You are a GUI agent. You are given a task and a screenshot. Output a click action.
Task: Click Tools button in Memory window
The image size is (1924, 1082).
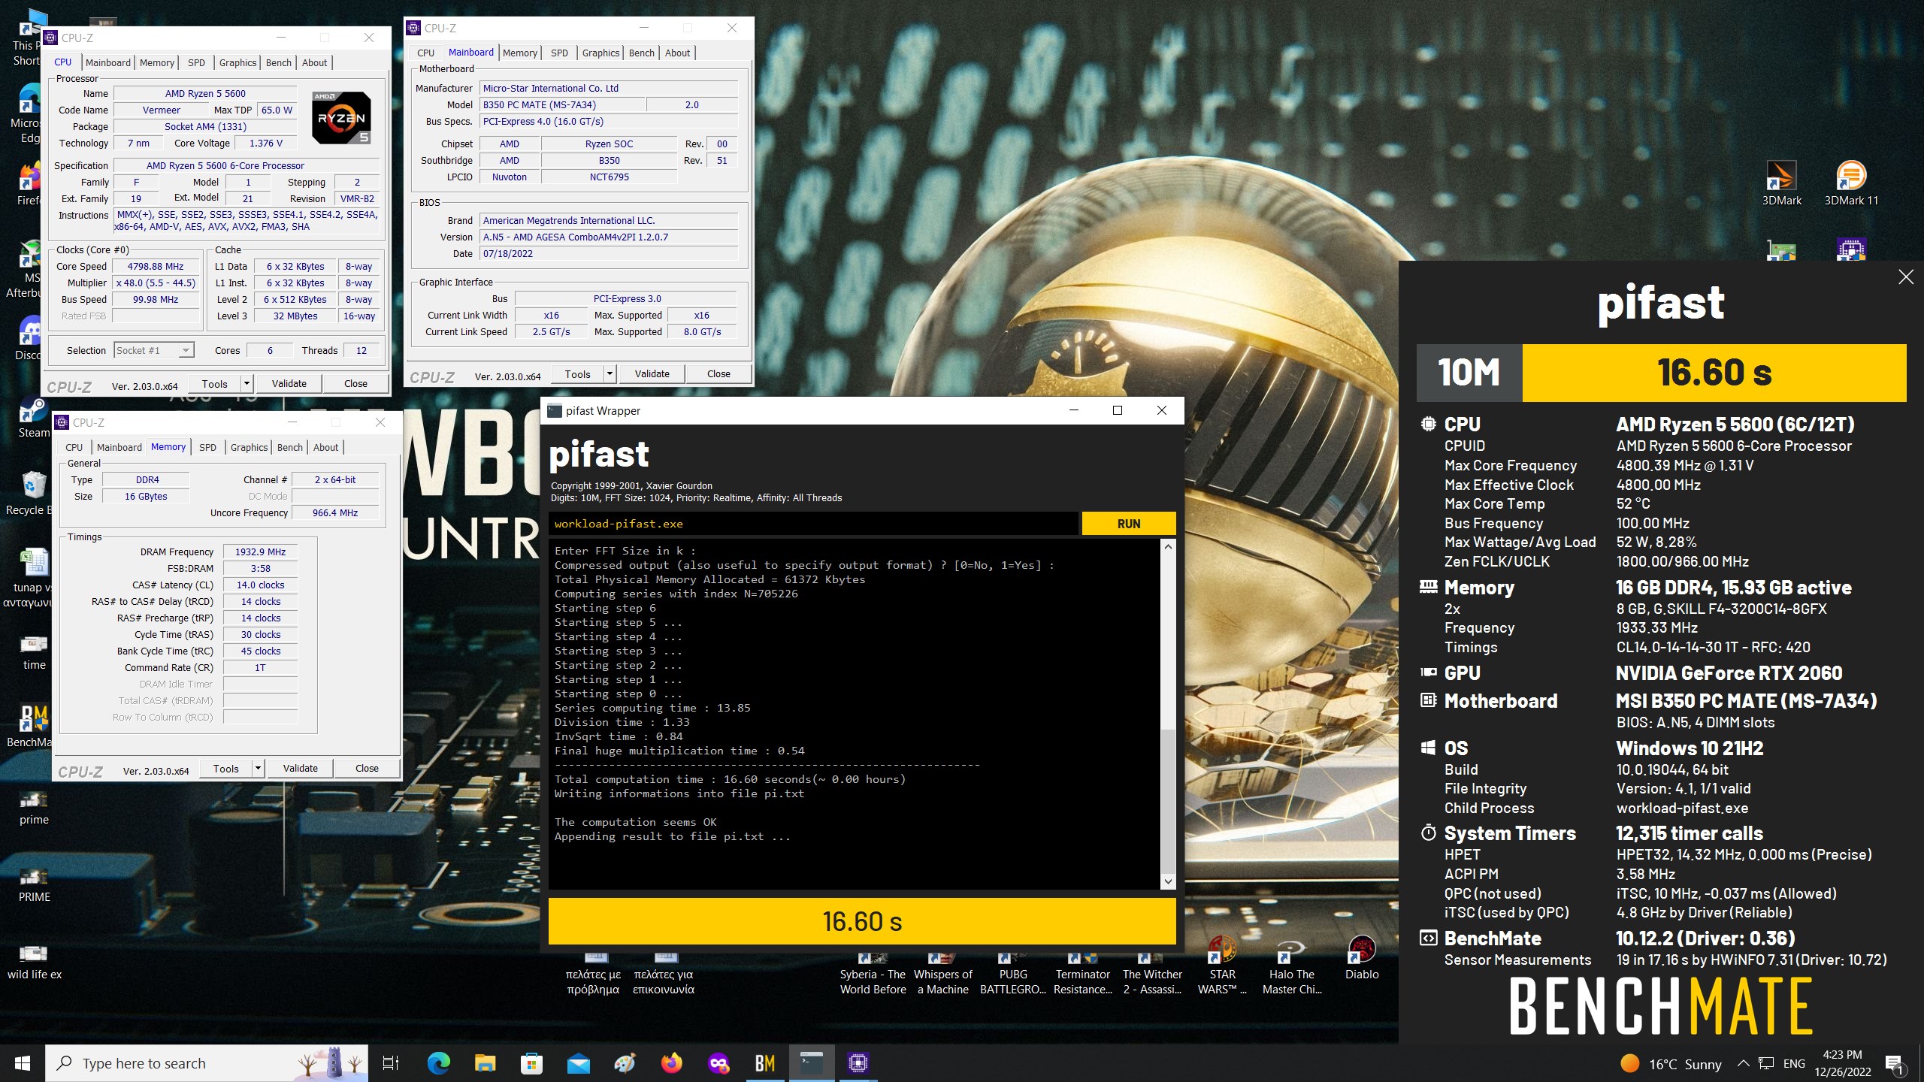tap(225, 769)
